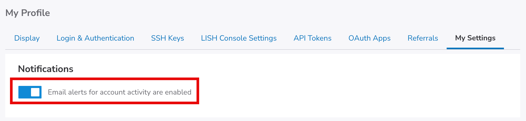Click the word 'Tokens' in the tab bar
The height and width of the screenshot is (121, 526).
coord(320,38)
